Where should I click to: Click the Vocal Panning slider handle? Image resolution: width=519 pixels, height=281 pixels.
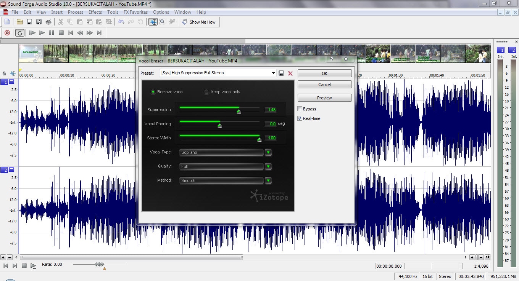pos(219,126)
